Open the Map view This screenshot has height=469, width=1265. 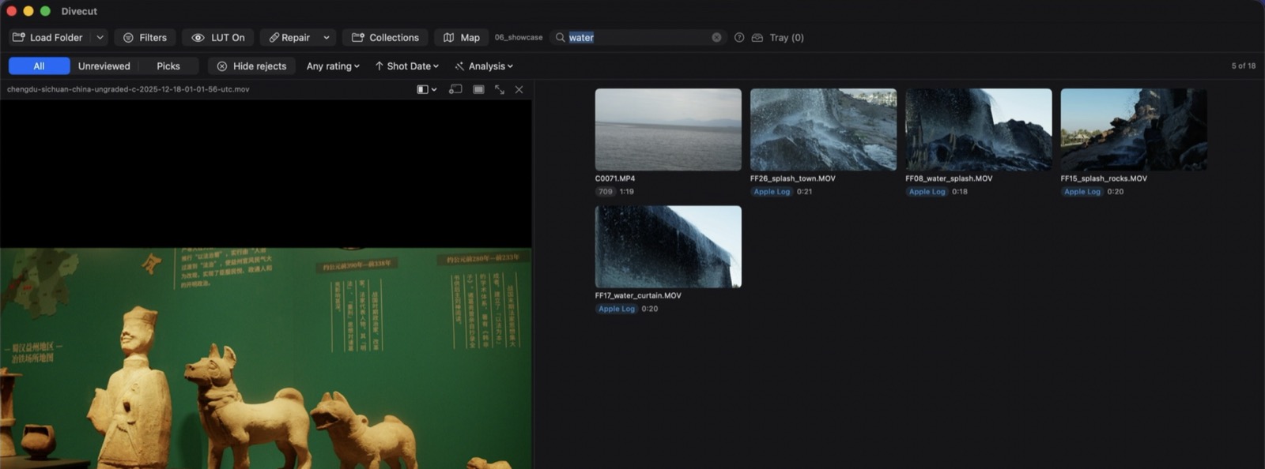462,37
